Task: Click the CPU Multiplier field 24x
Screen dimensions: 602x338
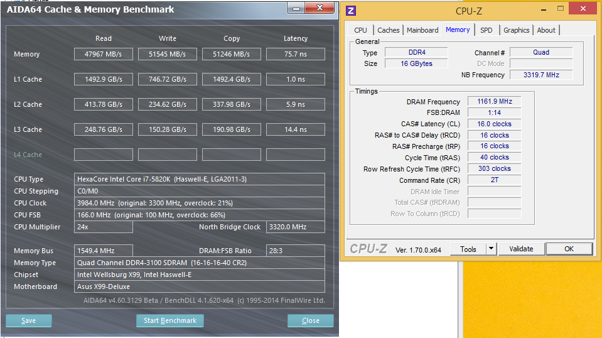Action: click(x=104, y=227)
